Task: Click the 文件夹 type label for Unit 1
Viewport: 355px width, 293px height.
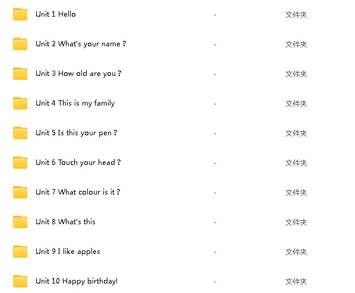Action: (296, 15)
